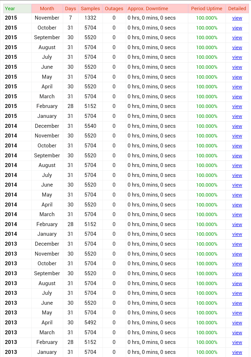Open view link for June 2013
This screenshot has width=251, height=357.
pyautogui.click(x=237, y=303)
